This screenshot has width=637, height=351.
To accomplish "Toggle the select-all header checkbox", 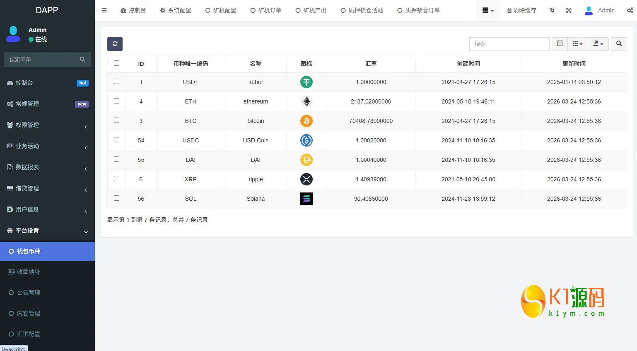I will [x=116, y=63].
